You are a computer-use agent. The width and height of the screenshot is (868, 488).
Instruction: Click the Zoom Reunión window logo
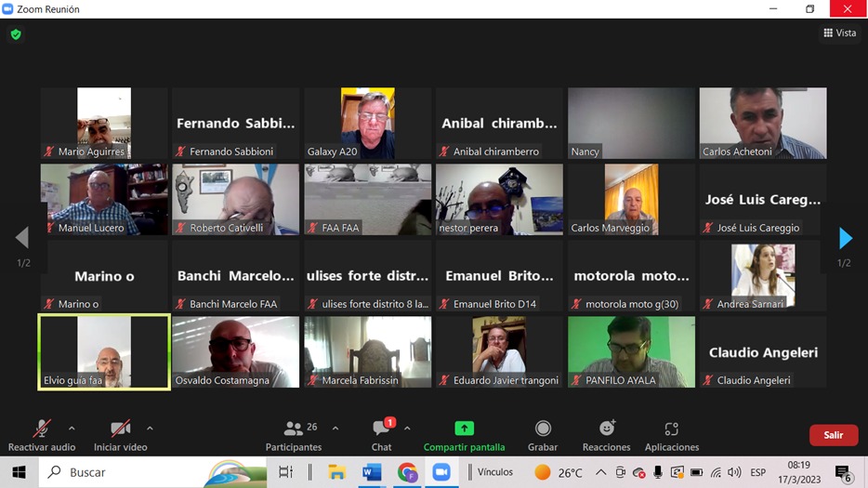pos(7,9)
